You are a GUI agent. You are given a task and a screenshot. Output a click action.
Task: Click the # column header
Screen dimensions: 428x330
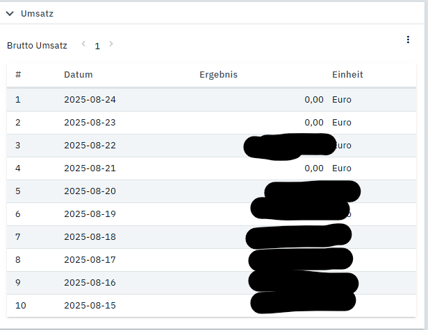(x=18, y=75)
